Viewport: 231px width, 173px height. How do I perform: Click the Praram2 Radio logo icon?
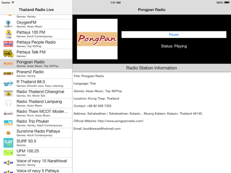tap(8, 74)
